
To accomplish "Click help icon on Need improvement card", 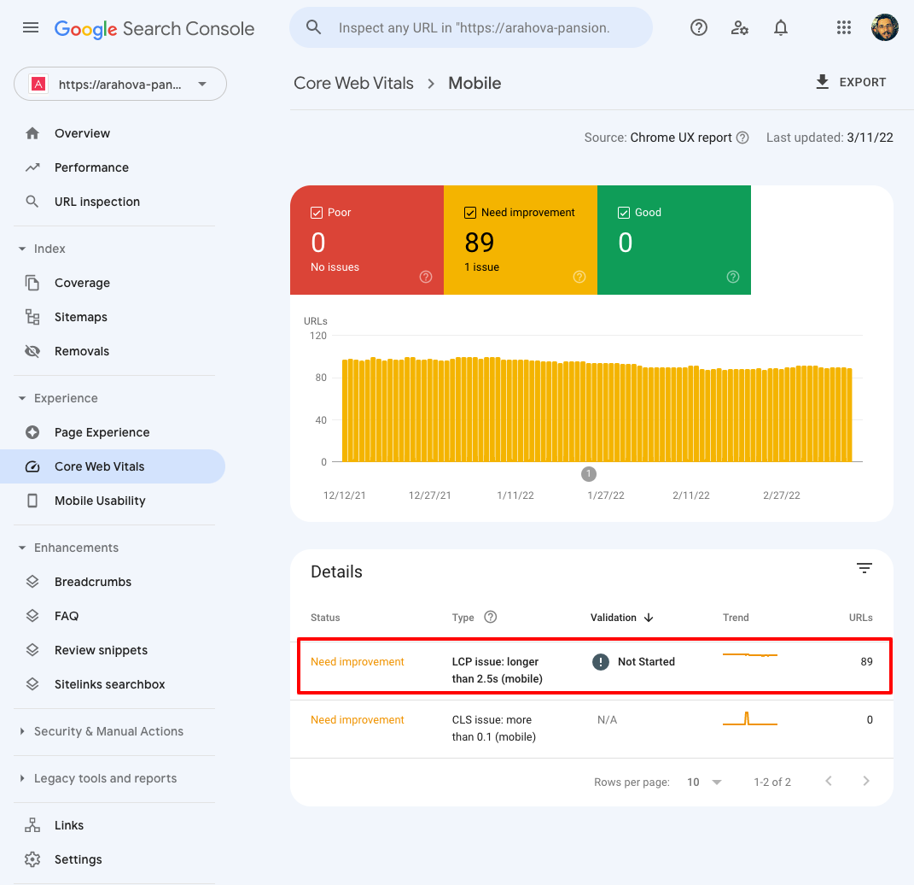I will click(x=579, y=277).
